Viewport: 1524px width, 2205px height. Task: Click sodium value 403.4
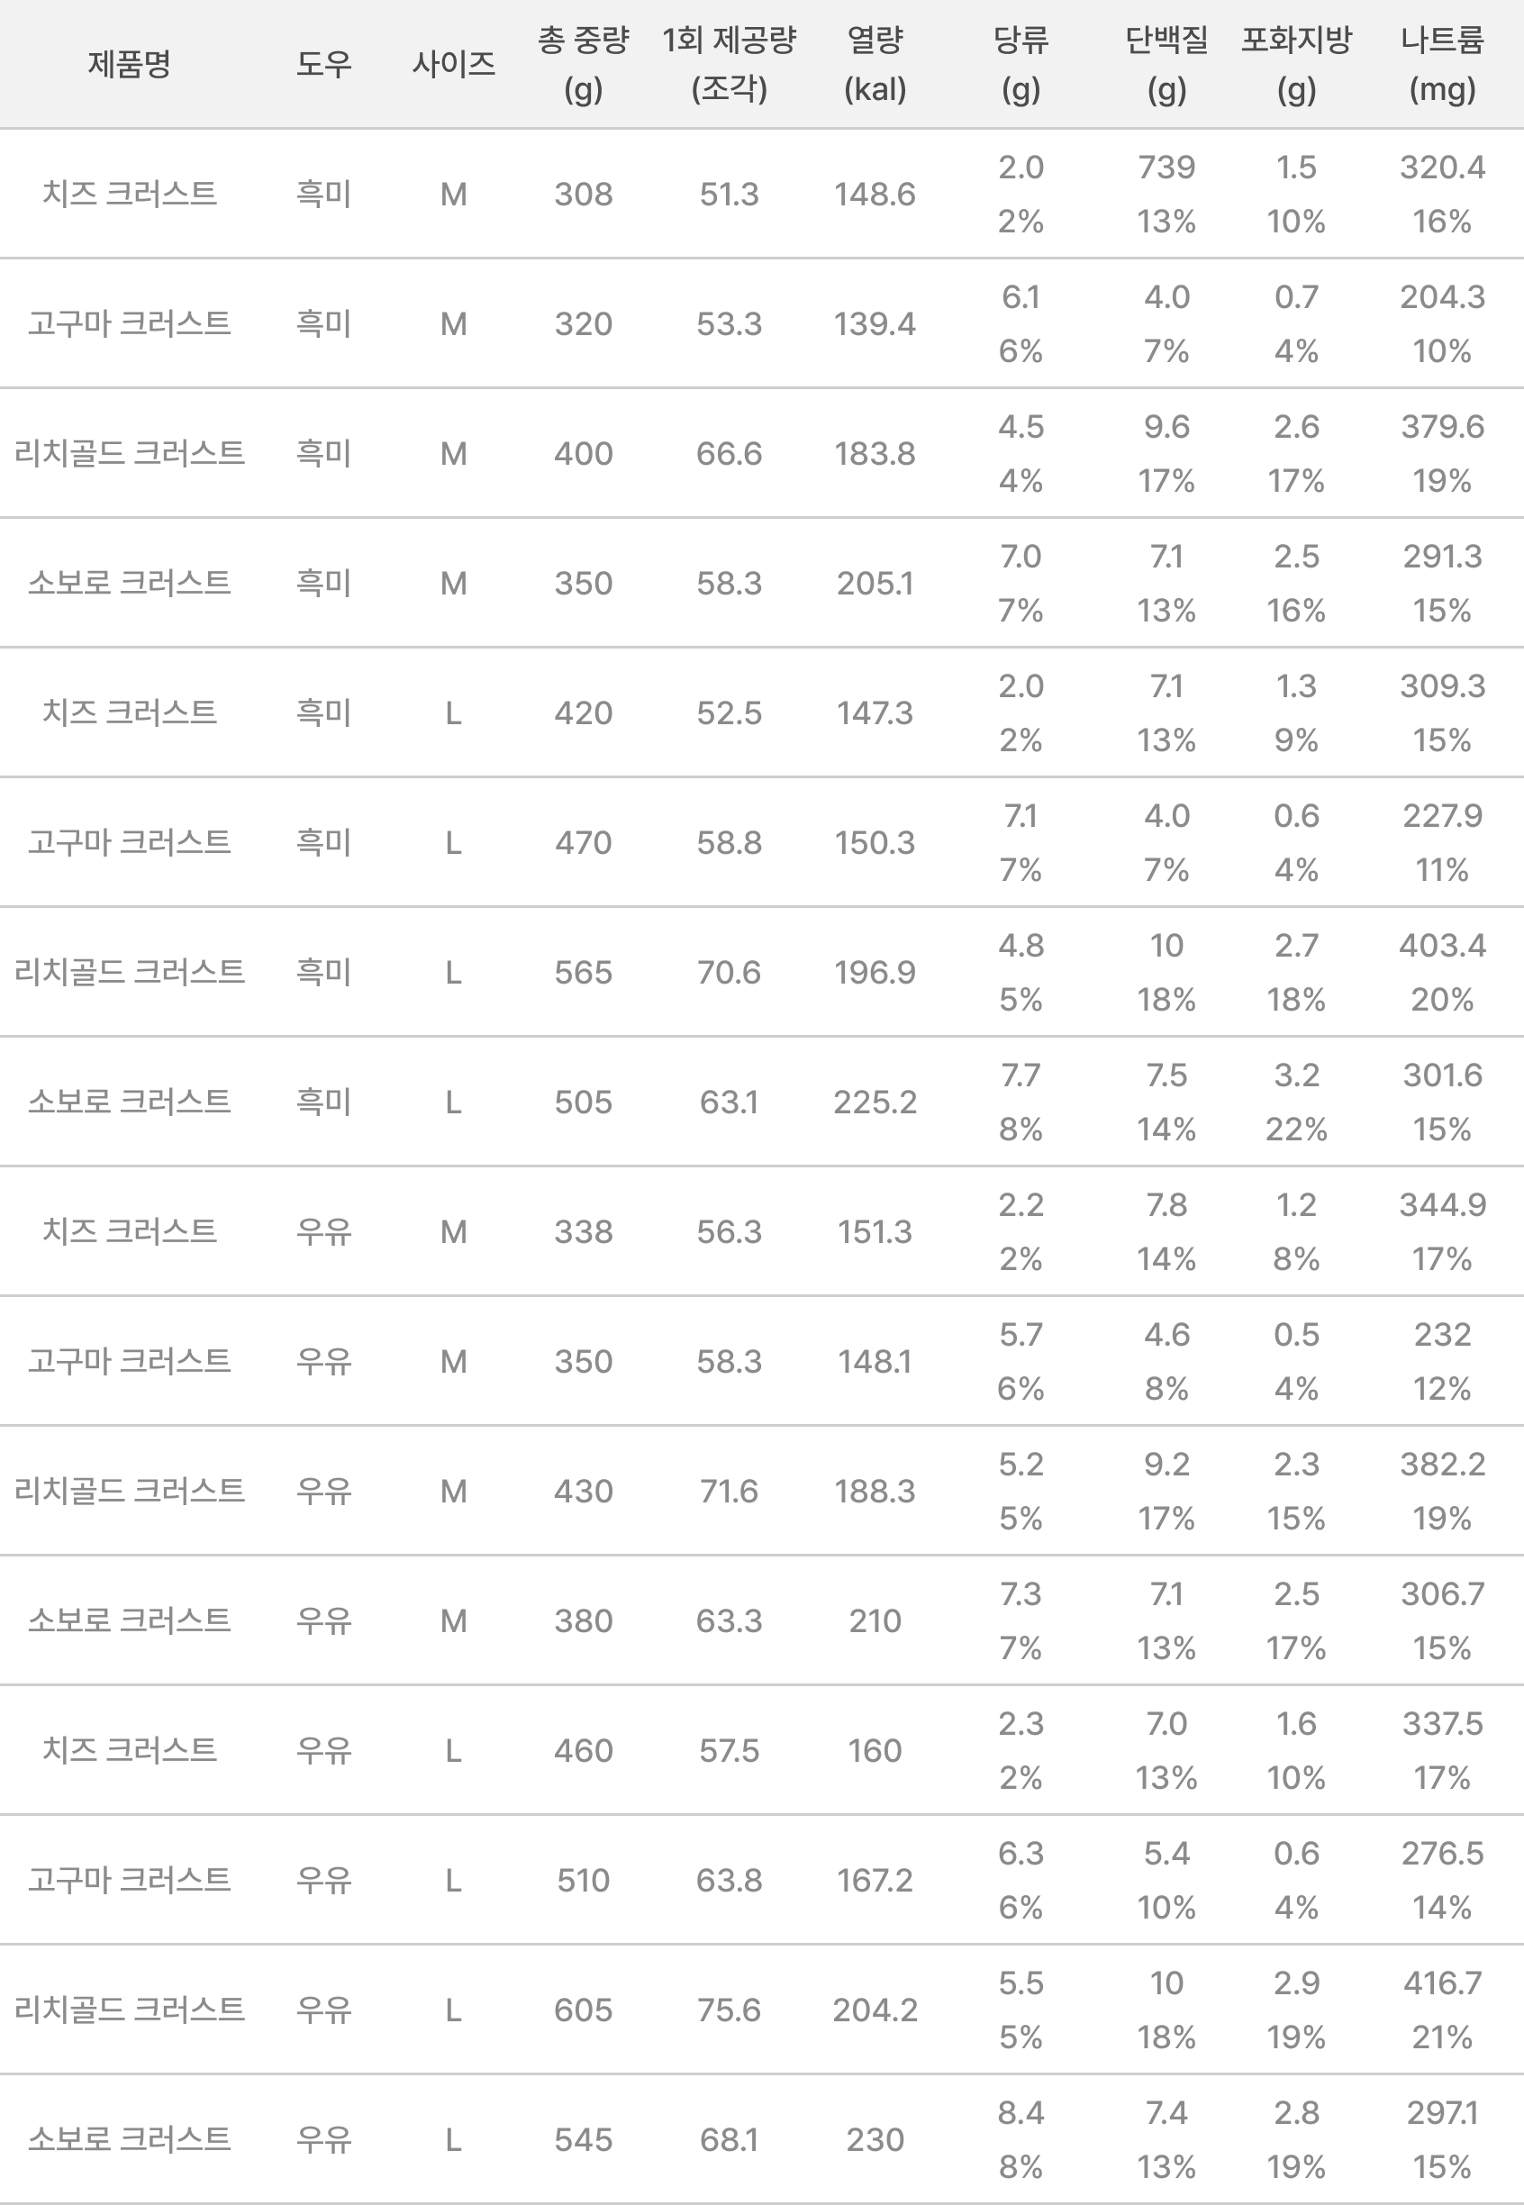pos(1442,946)
